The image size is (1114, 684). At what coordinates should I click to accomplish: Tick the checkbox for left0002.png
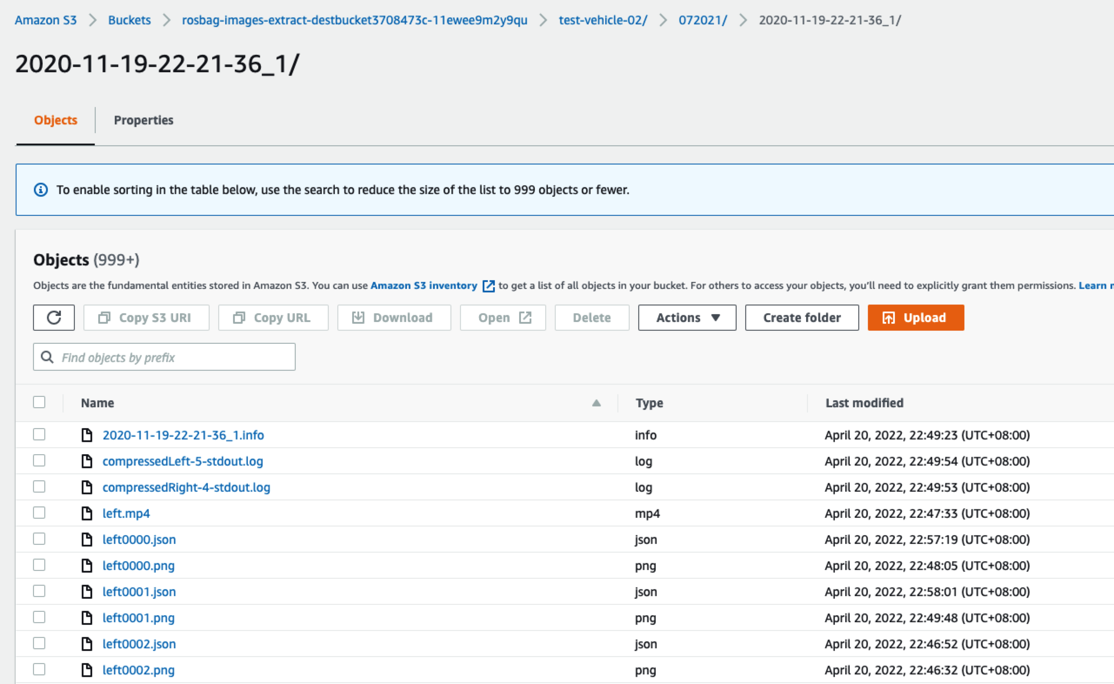pos(39,669)
